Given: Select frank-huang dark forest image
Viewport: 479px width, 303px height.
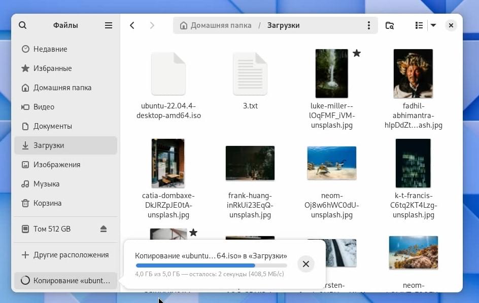Looking at the screenshot, I should pyautogui.click(x=250, y=163).
